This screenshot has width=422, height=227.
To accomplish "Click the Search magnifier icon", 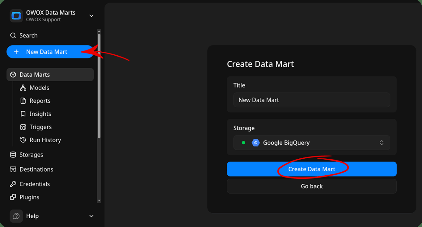I will 13,36.
